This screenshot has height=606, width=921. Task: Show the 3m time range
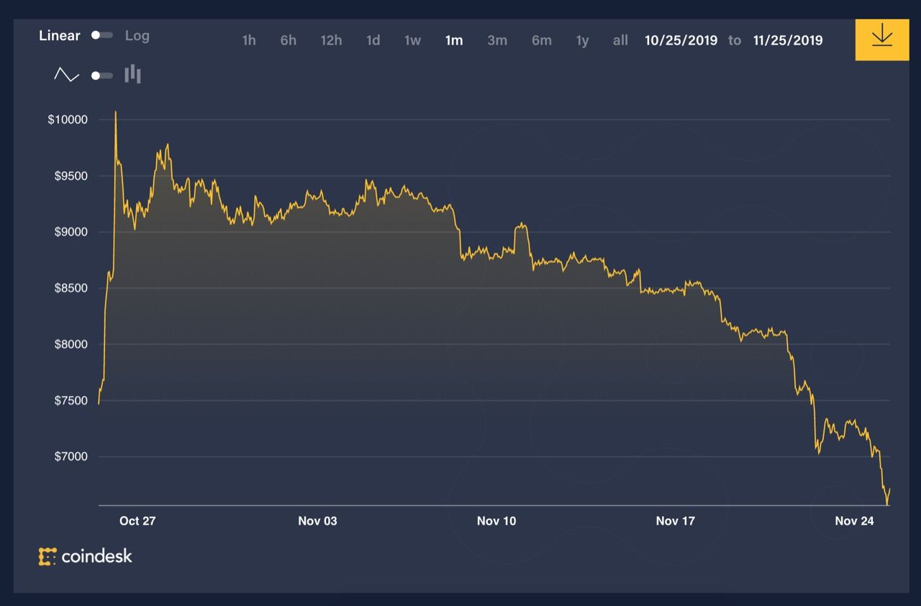[497, 40]
